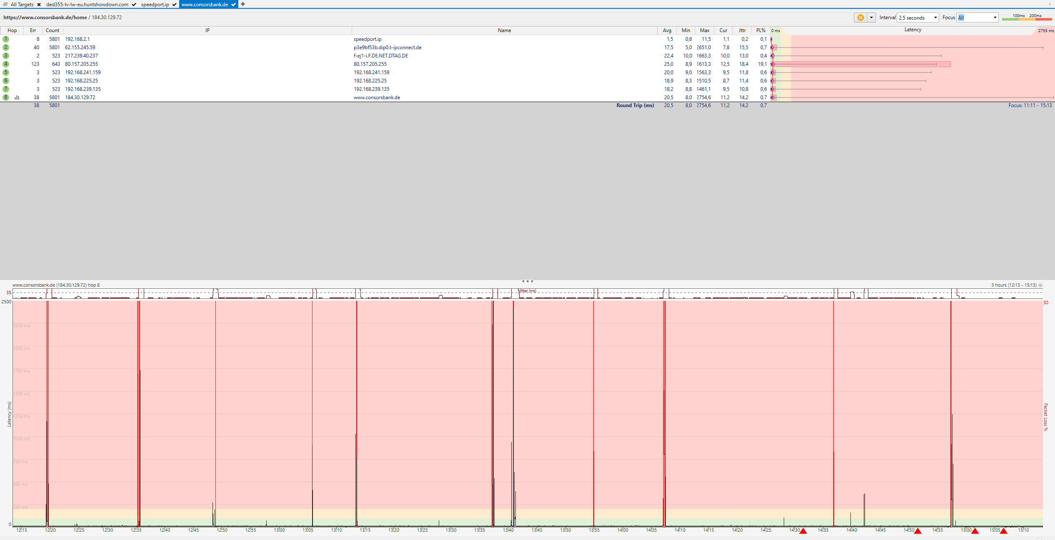Toggle the checkmark on the huntshowdown tab

pos(134,5)
